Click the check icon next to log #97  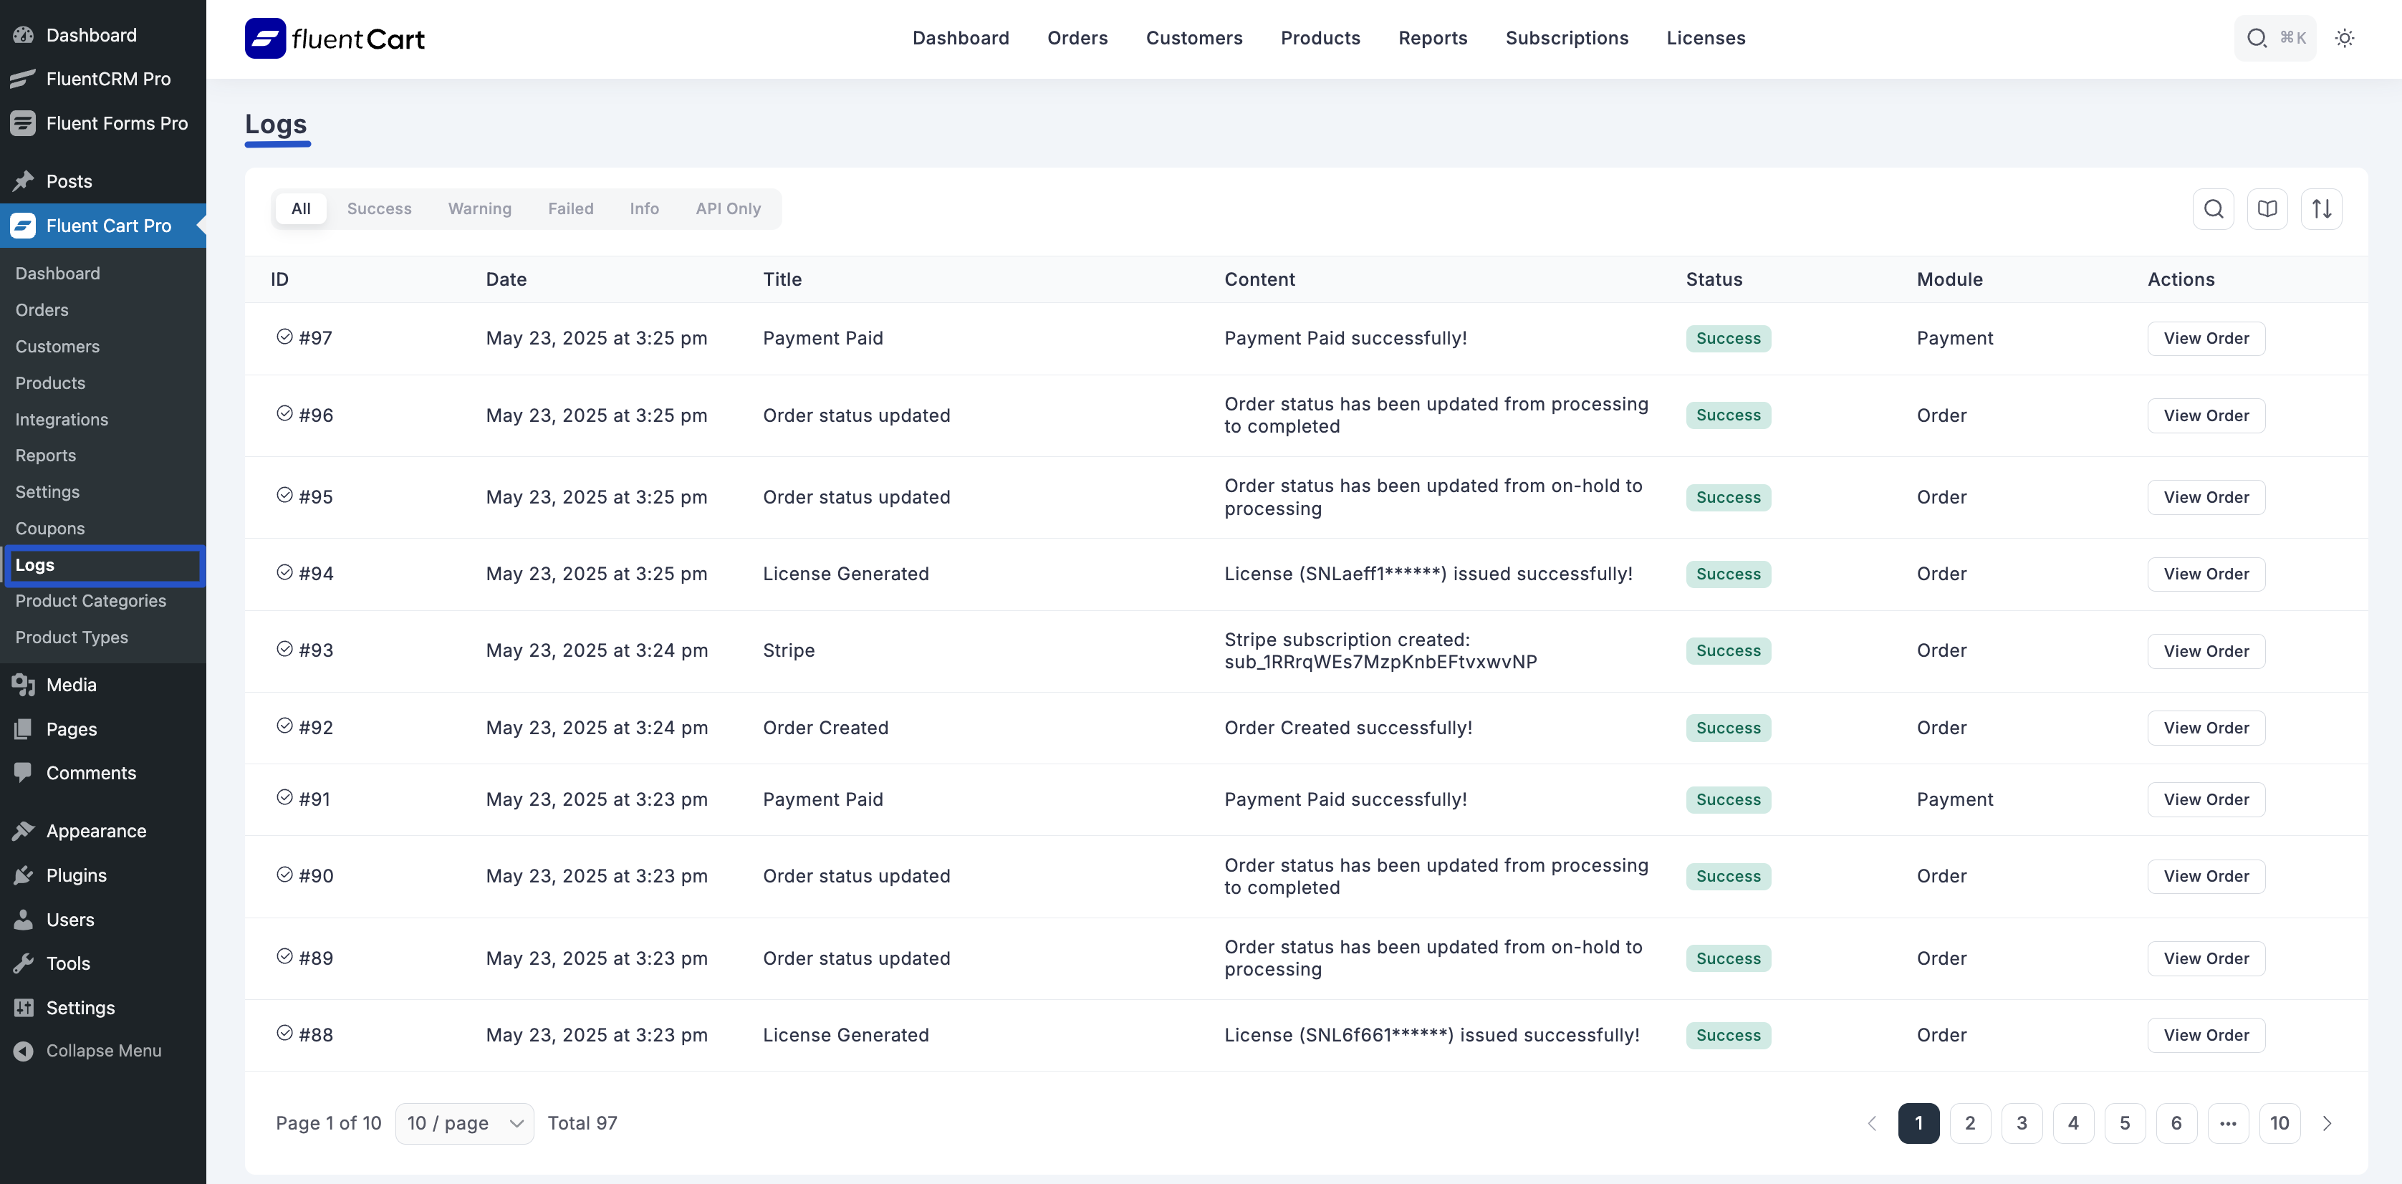(284, 337)
